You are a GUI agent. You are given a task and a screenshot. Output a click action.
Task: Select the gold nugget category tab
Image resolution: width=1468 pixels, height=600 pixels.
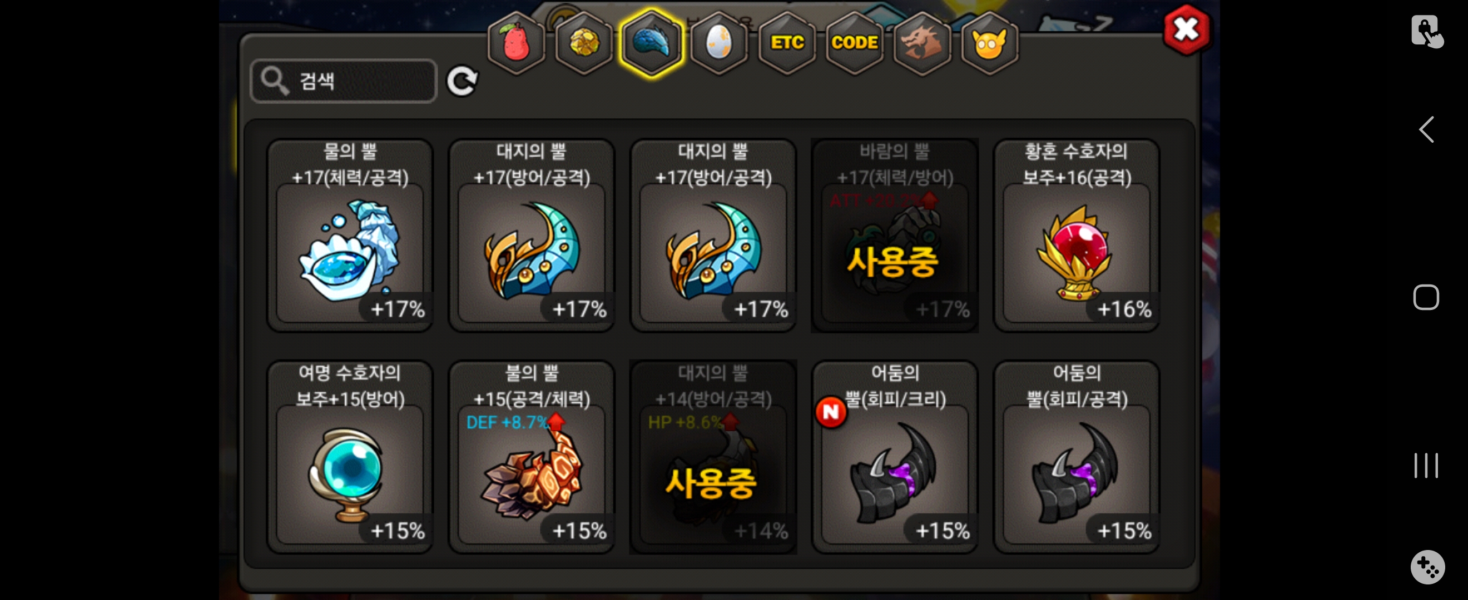tap(583, 43)
